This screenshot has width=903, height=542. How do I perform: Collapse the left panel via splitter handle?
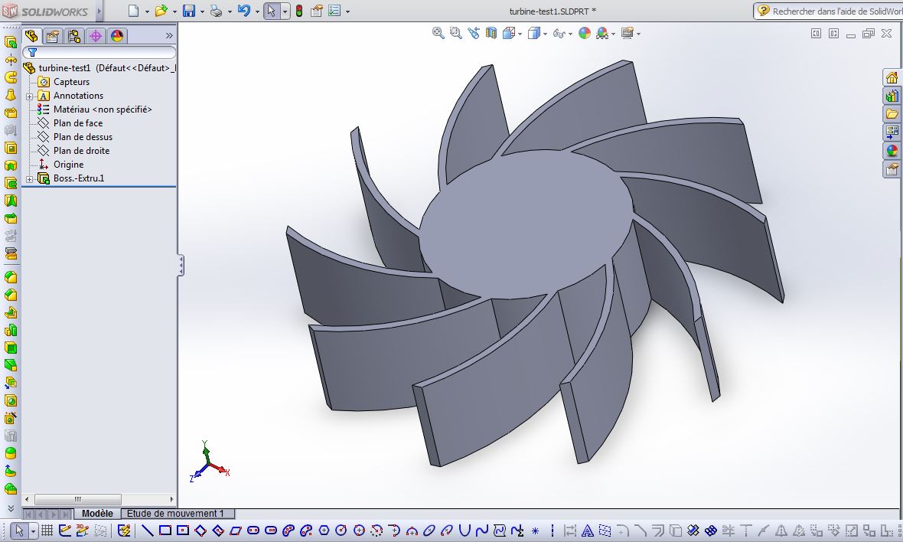[181, 266]
